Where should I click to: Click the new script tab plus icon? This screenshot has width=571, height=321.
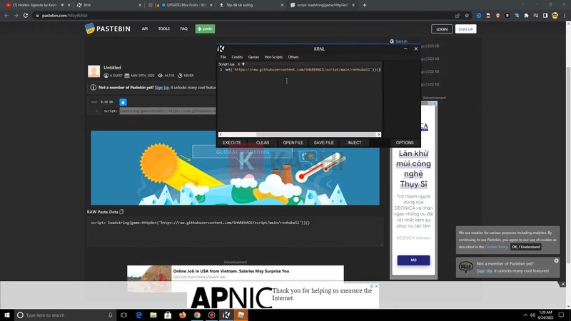[243, 64]
